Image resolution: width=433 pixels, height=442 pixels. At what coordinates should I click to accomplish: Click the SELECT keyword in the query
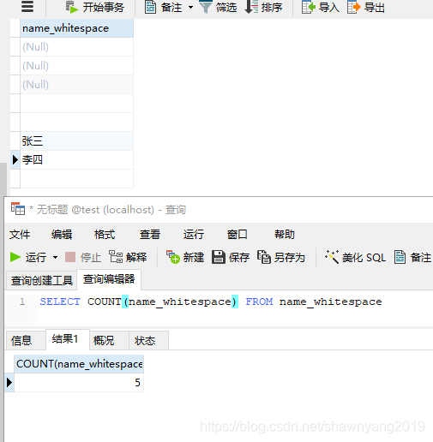(x=60, y=302)
